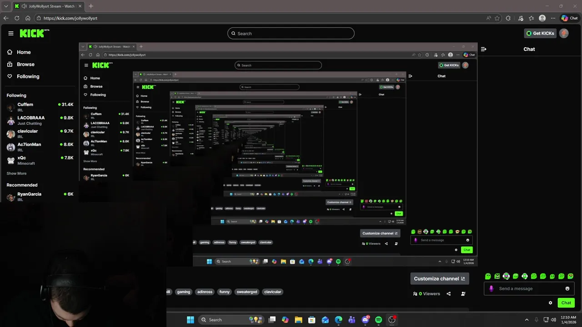Click the user icon beside share
Screen dimensions: 582x327
[x=463, y=294]
